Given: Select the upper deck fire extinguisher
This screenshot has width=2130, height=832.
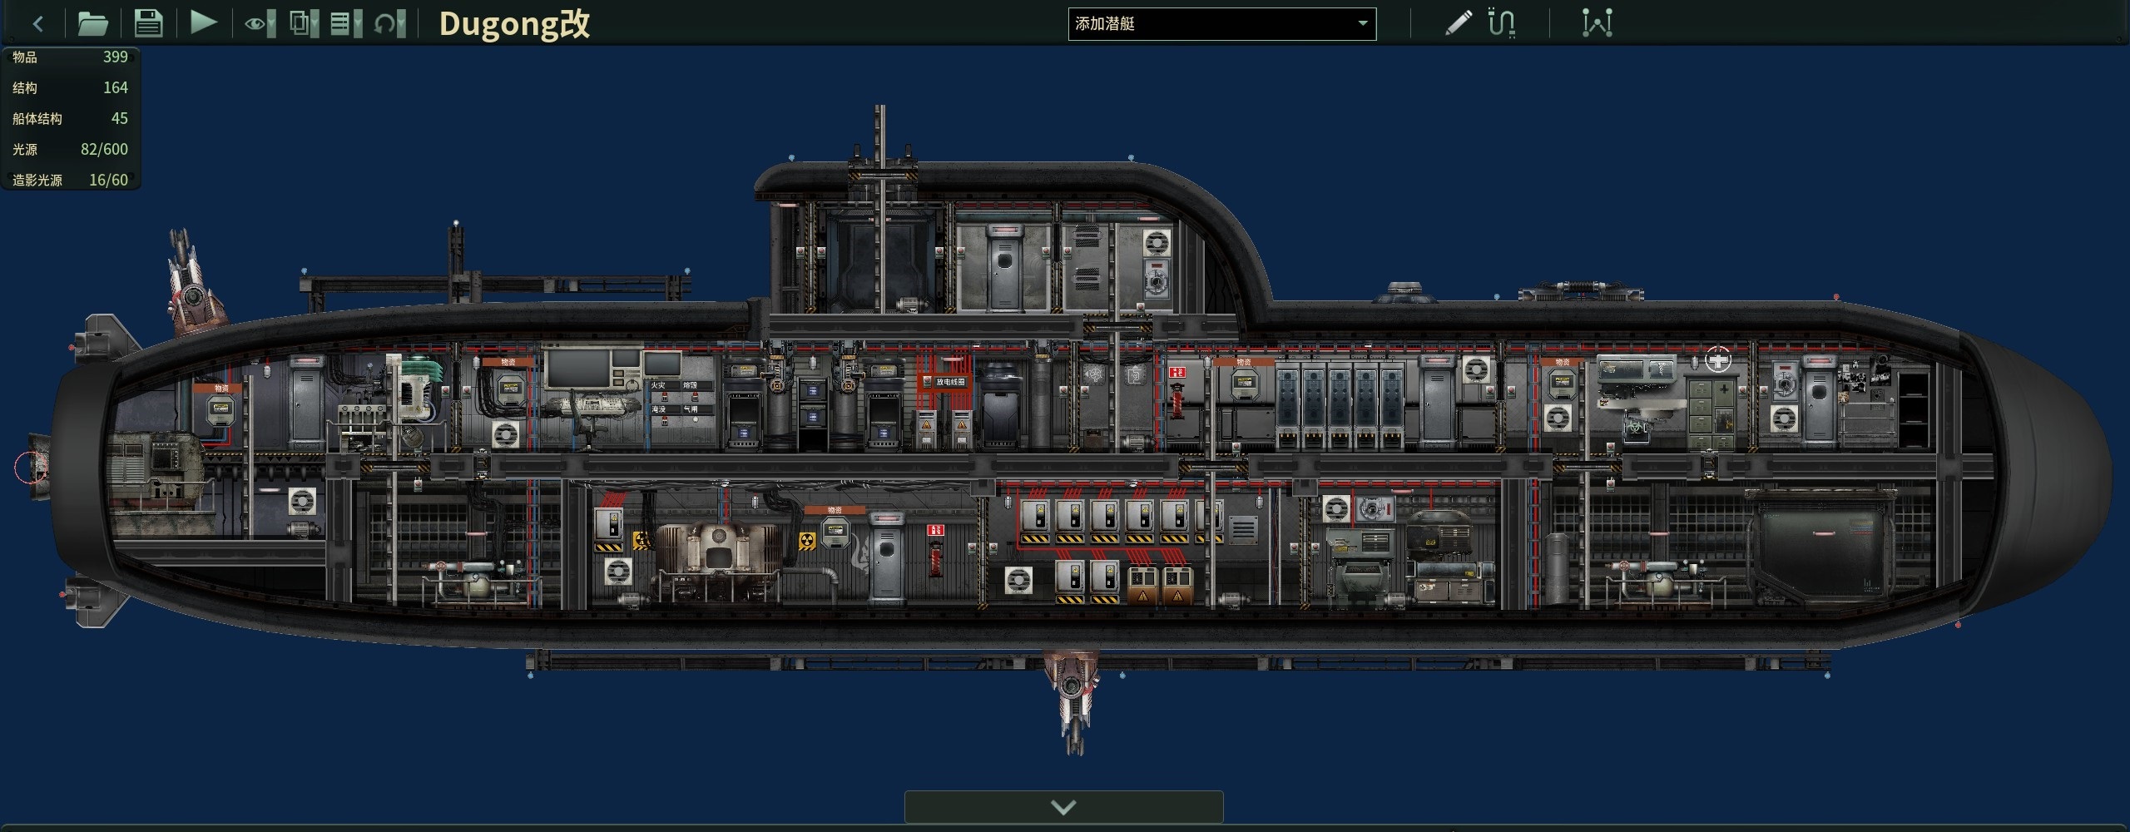Looking at the screenshot, I should (1176, 400).
